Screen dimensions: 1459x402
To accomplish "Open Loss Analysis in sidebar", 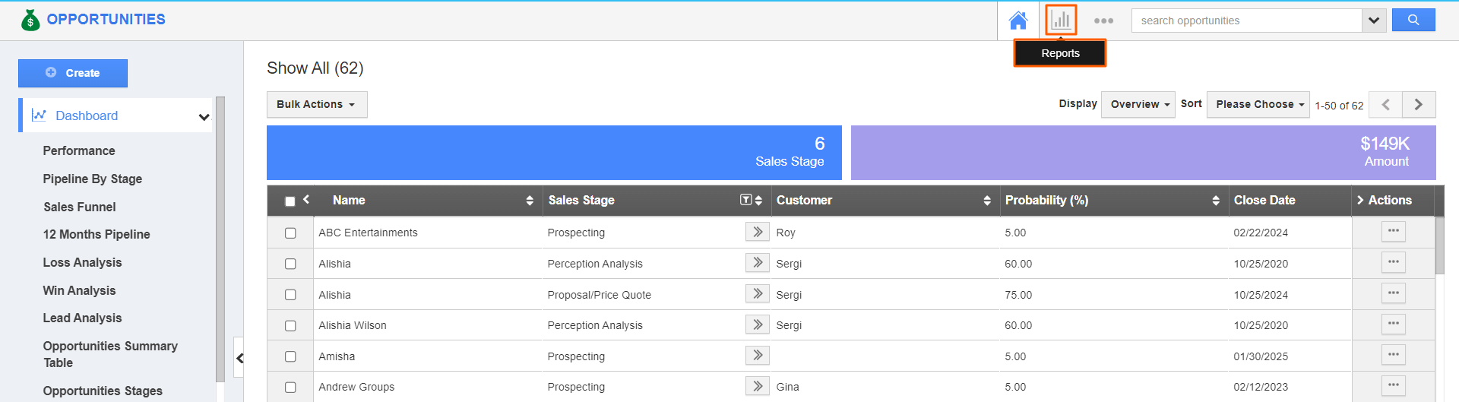I will (x=82, y=262).
